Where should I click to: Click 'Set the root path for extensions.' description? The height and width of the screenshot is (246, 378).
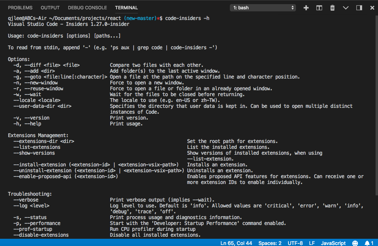[x=232, y=141]
